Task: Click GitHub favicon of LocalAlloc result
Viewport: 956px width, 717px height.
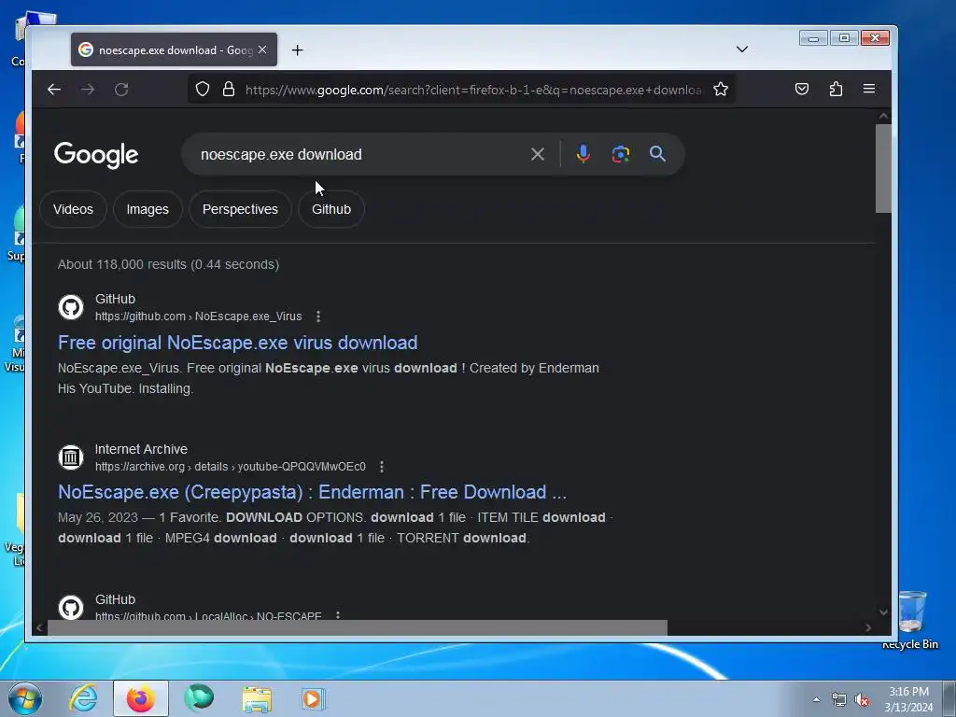Action: coord(71,607)
